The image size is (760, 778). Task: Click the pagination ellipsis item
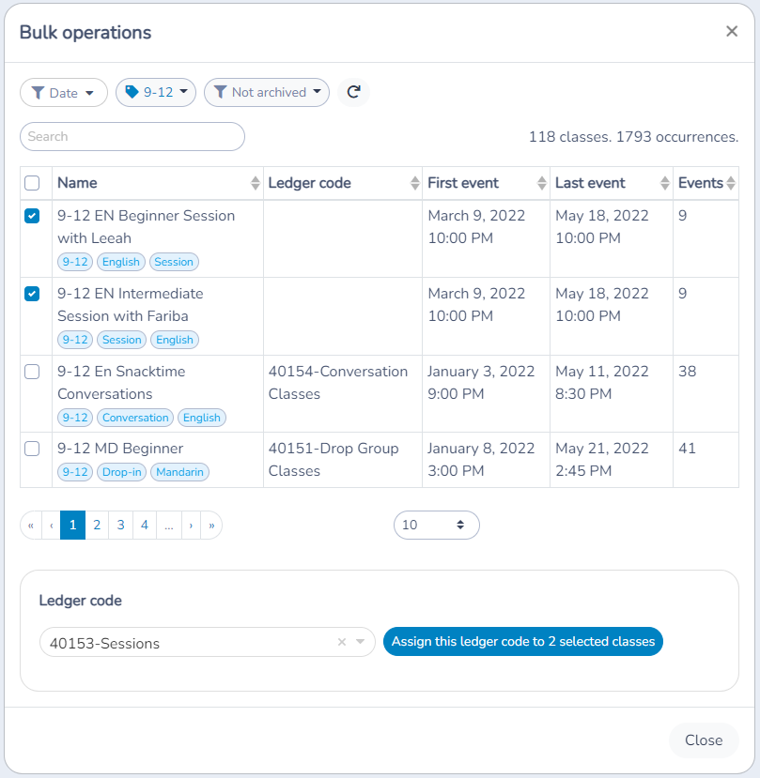pyautogui.click(x=169, y=525)
